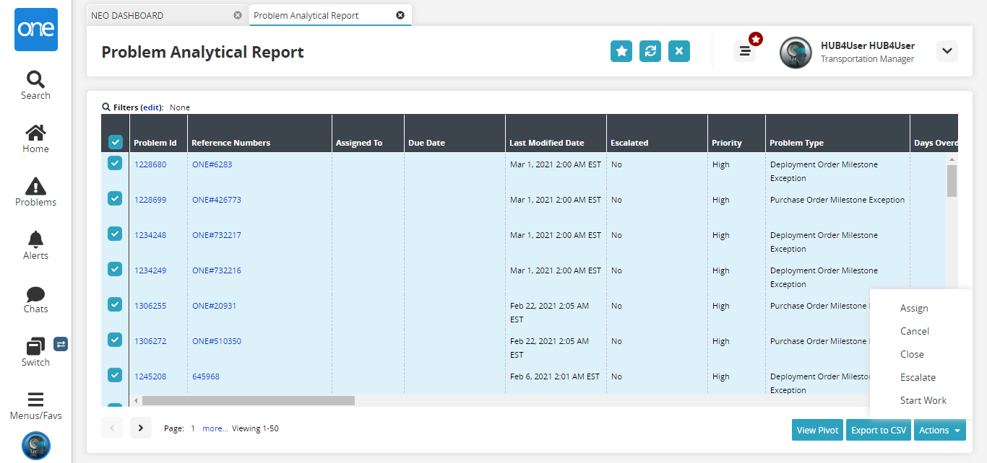Open the ONE#426773 reference link

pos(217,200)
